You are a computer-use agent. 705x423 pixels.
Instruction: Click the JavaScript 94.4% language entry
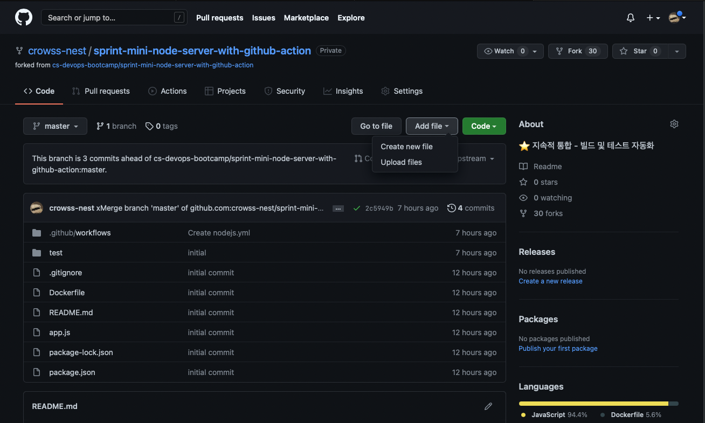(x=554, y=415)
